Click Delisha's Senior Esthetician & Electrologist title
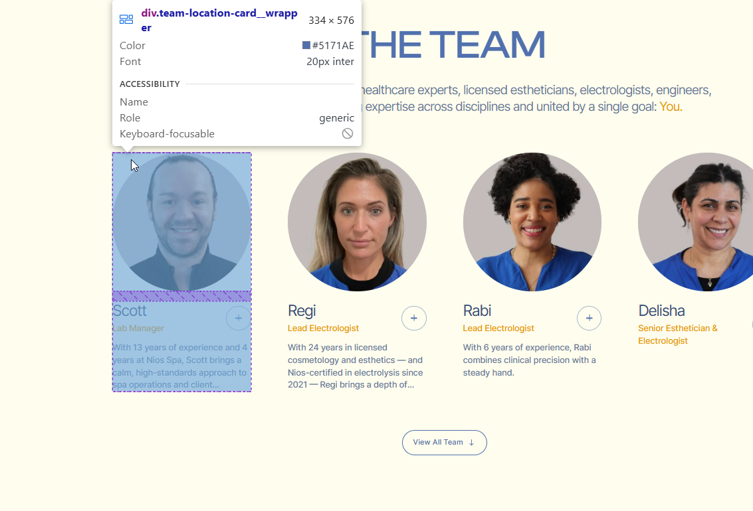Screen dimensions: 753x511 coord(678,334)
